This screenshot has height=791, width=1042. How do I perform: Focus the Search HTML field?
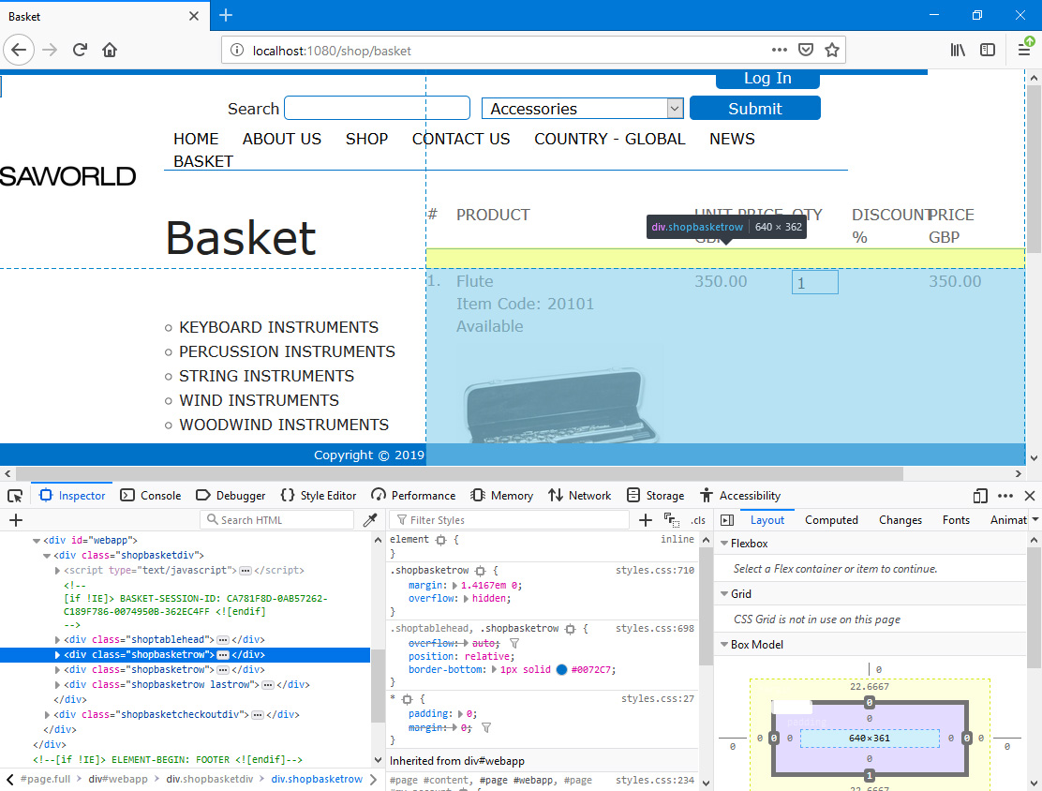[x=276, y=520]
